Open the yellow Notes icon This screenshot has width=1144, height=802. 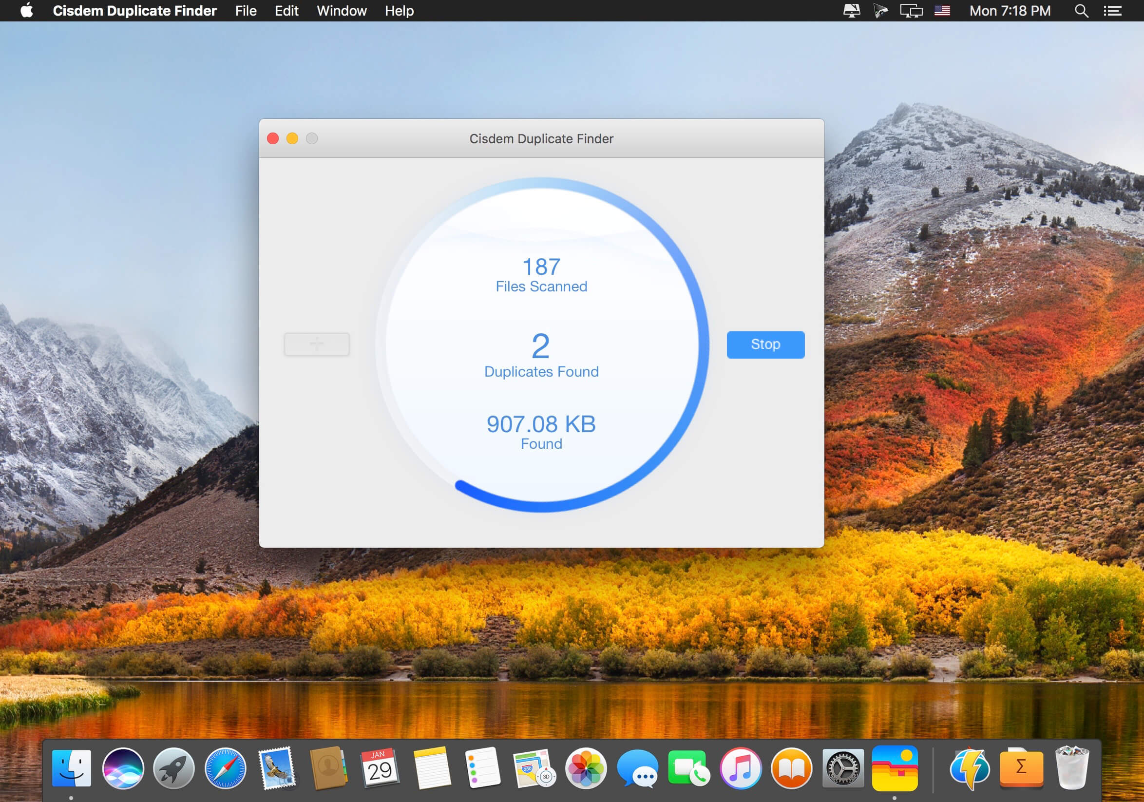[432, 769]
